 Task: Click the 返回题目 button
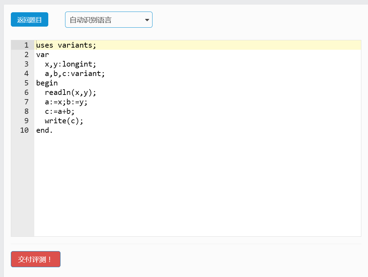point(29,20)
